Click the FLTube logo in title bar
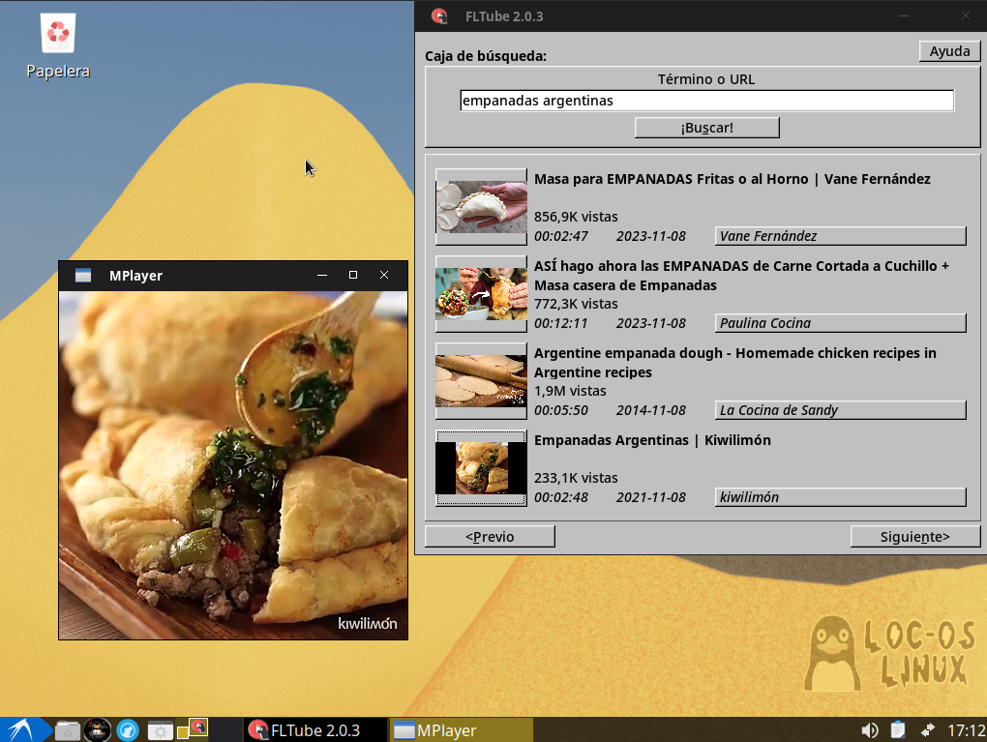 point(439,16)
